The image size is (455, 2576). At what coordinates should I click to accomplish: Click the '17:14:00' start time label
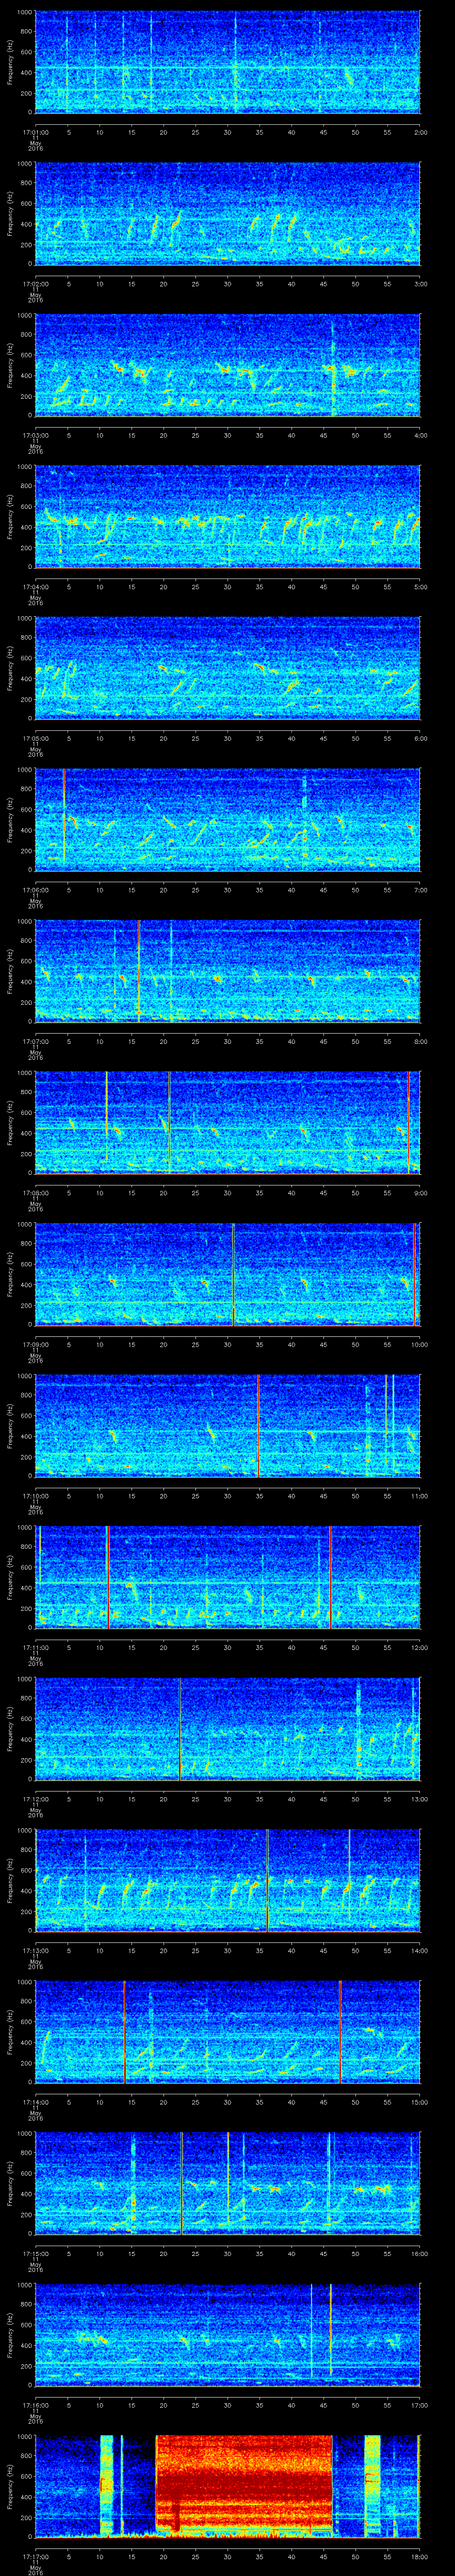click(35, 2102)
